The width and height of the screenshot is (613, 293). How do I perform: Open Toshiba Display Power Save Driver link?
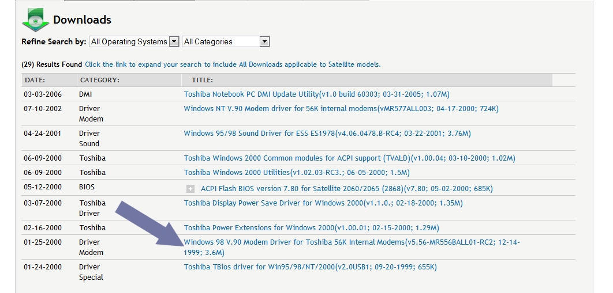pos(323,203)
